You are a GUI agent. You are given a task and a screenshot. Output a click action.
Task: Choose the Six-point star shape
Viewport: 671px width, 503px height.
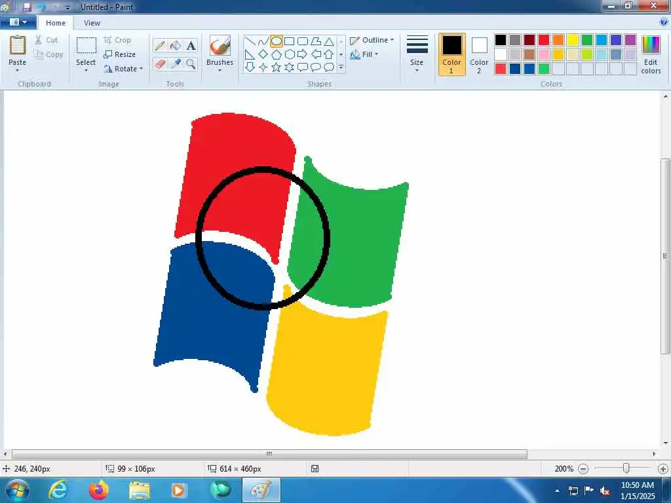coord(289,67)
